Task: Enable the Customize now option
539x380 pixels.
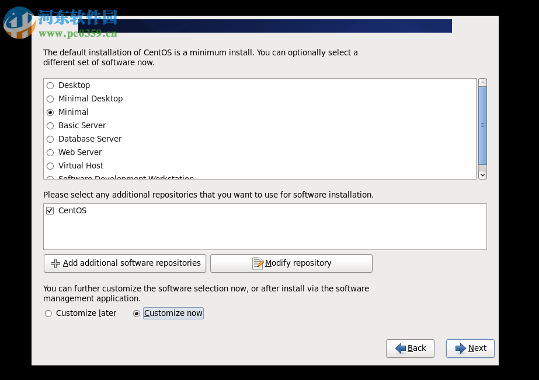Action: 136,313
